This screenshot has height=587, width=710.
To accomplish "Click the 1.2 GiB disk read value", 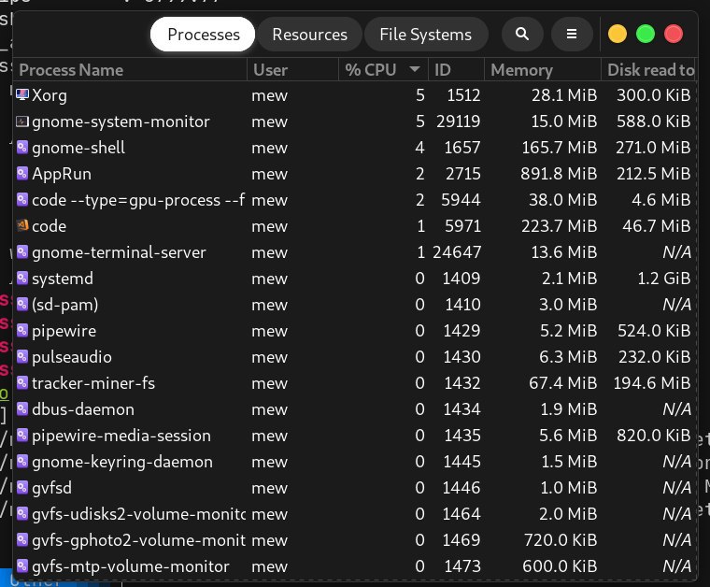I will (664, 279).
